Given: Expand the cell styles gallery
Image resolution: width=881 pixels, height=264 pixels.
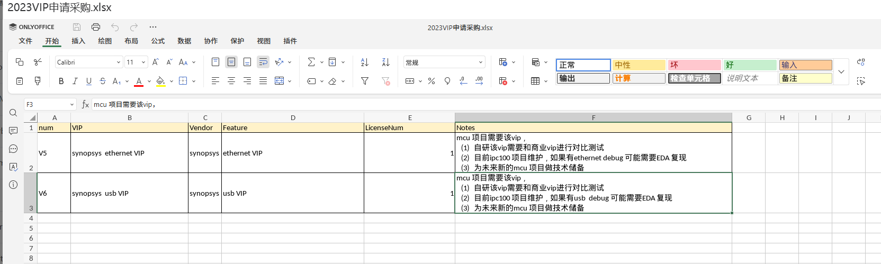Looking at the screenshot, I should 841,71.
